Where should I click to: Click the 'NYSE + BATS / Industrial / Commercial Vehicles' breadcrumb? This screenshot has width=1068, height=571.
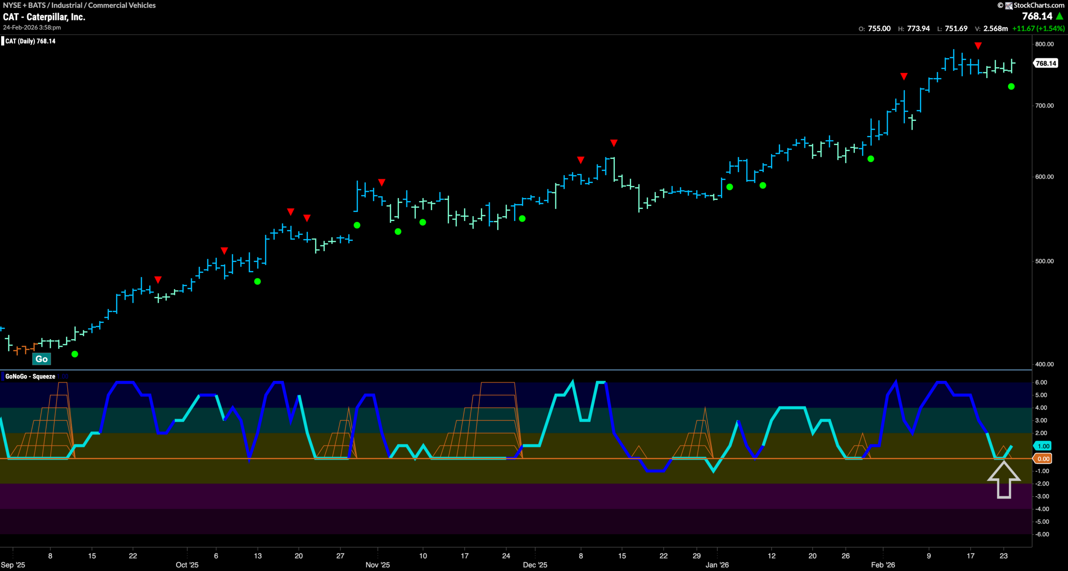79,5
